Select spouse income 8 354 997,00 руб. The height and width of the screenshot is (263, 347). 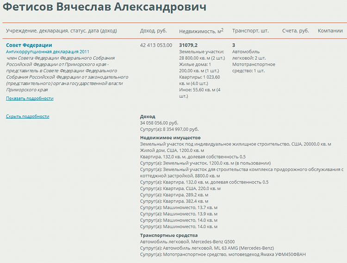point(169,129)
